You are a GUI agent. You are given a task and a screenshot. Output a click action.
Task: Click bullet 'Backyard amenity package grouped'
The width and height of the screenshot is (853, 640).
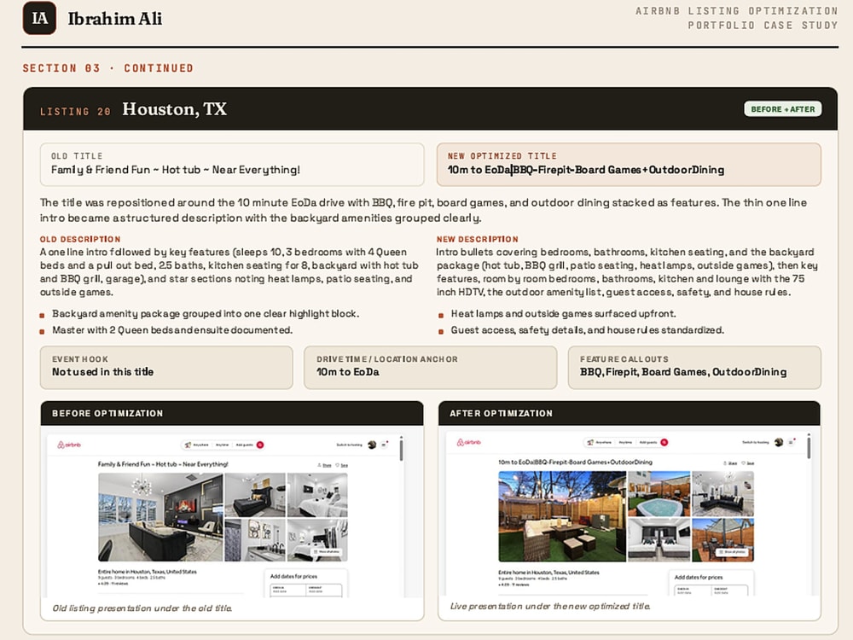coord(205,313)
